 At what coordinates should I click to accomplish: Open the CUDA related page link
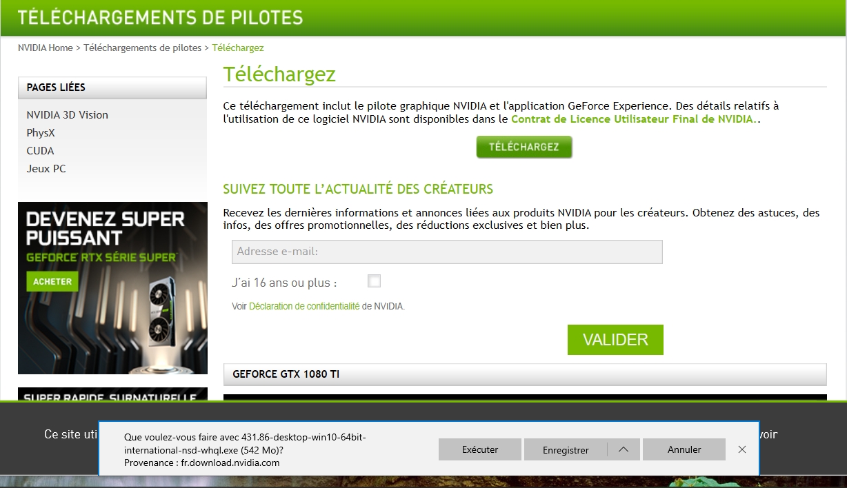(40, 151)
